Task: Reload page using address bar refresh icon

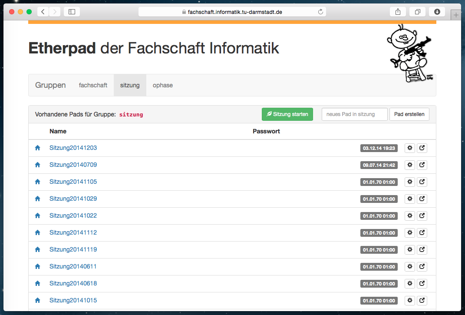Action: tap(320, 12)
